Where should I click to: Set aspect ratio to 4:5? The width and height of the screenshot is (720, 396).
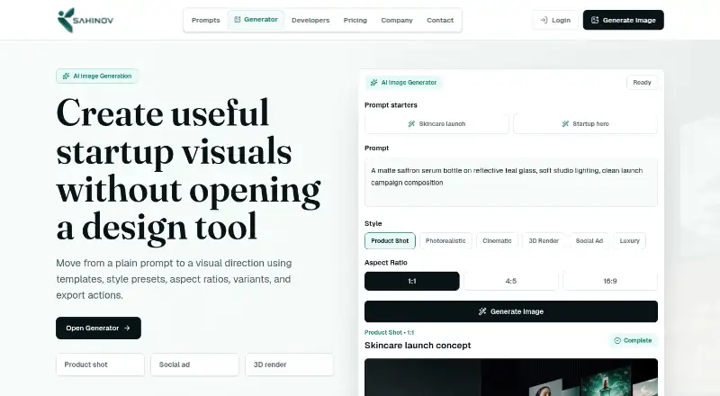tap(511, 281)
